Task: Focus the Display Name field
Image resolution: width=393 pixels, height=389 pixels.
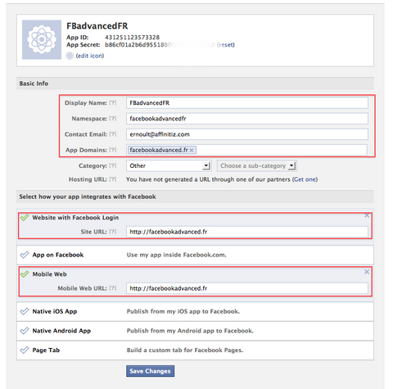Action: pyautogui.click(x=247, y=103)
